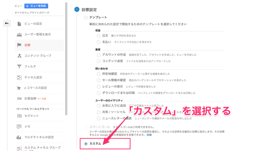This screenshot has width=253, height=151.
Task: Click the フィルタ funnel icon
Action: 19,66
